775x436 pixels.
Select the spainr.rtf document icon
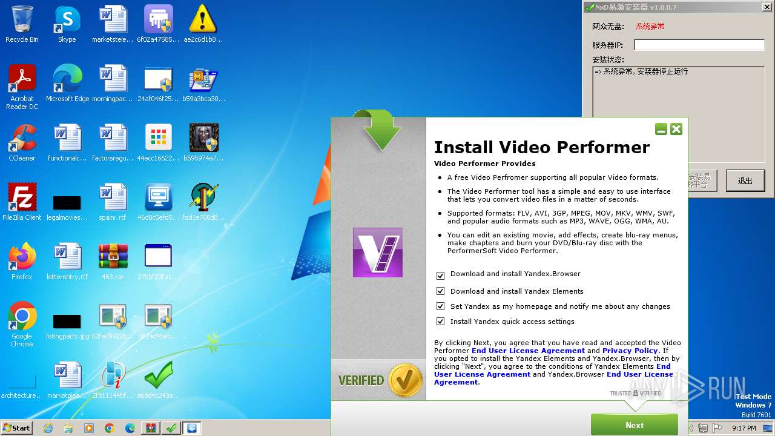tap(113, 202)
